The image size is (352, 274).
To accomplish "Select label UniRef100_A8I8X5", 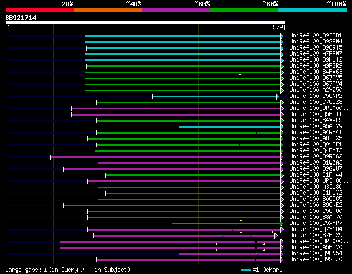I will click(x=316, y=139).
